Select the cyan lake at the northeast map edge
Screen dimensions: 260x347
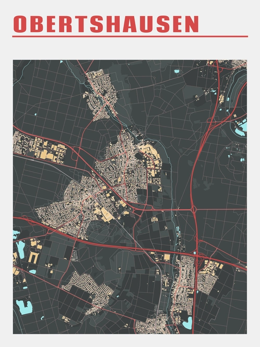tap(242, 127)
